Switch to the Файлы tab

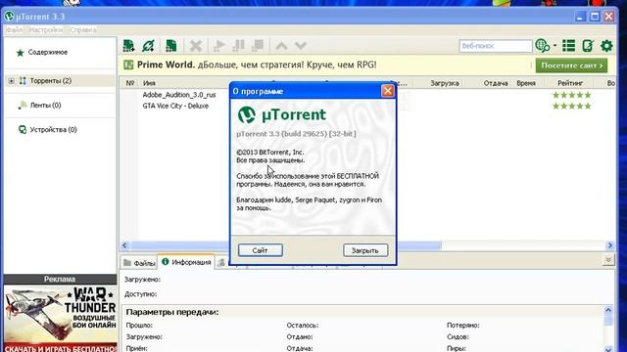pos(139,263)
